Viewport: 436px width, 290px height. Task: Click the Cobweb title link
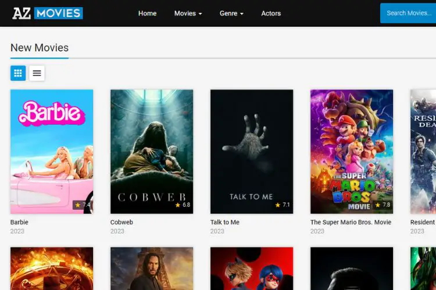tap(121, 222)
